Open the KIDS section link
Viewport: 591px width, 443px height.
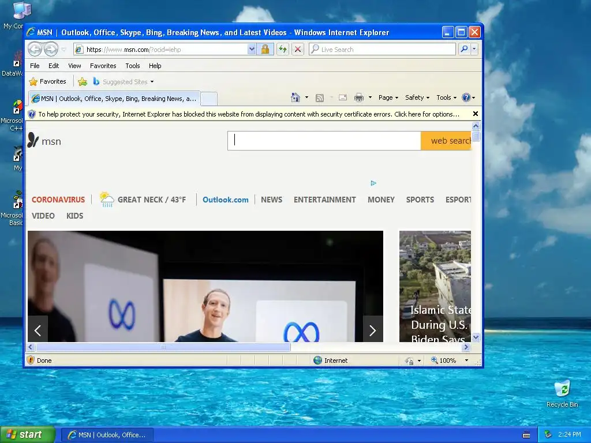pyautogui.click(x=74, y=216)
